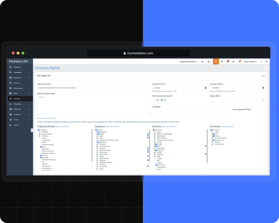Screen dimensions: 279x223
Task: Click the orange highlighted icon in top toolbar
Action: (216, 62)
